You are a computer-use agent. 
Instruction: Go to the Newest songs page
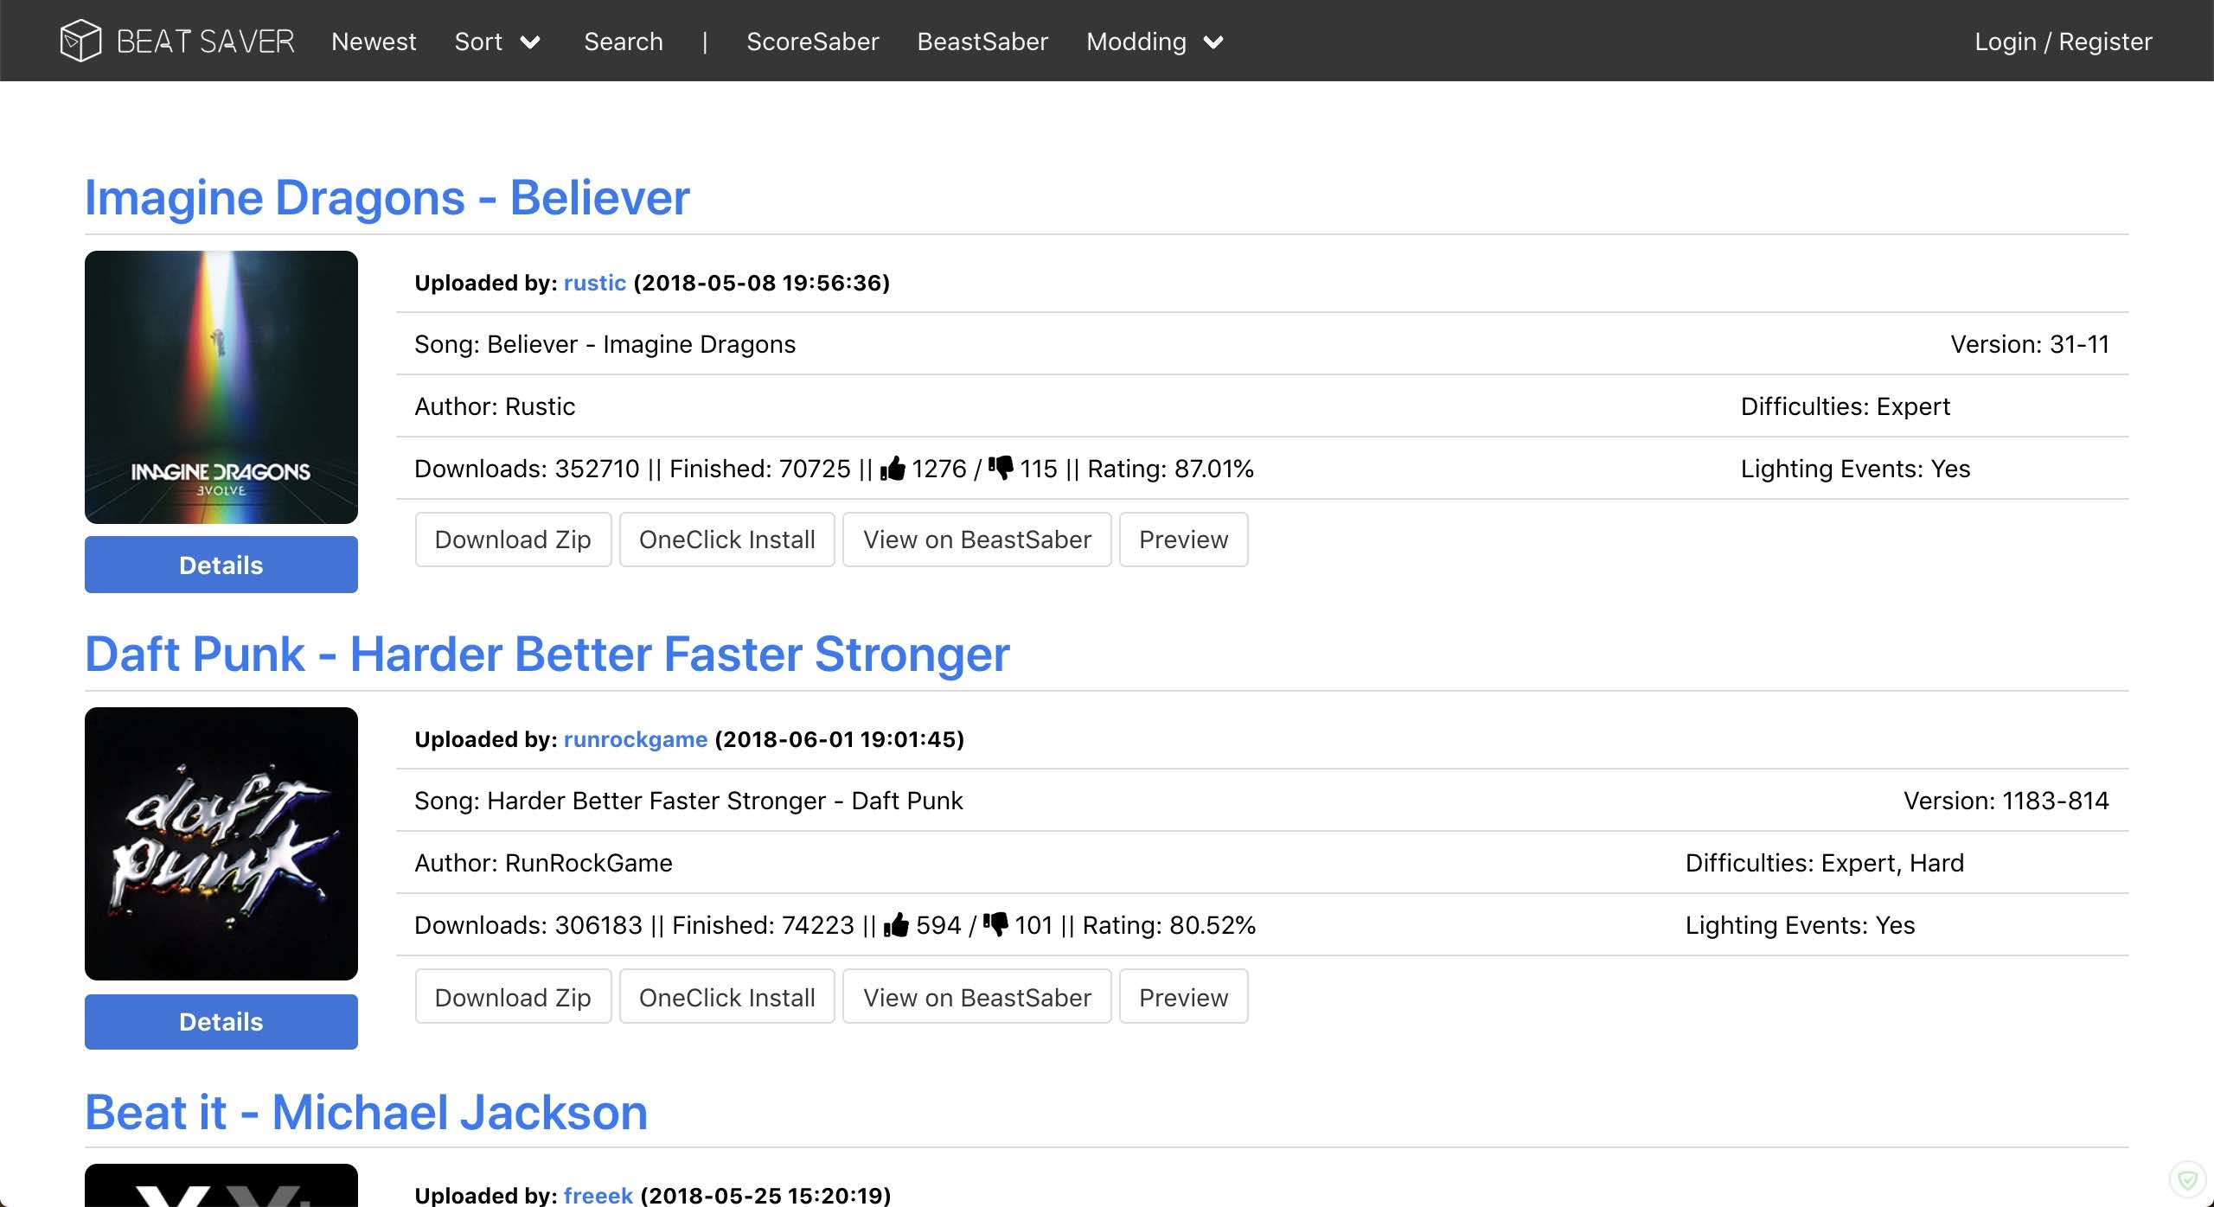[374, 42]
